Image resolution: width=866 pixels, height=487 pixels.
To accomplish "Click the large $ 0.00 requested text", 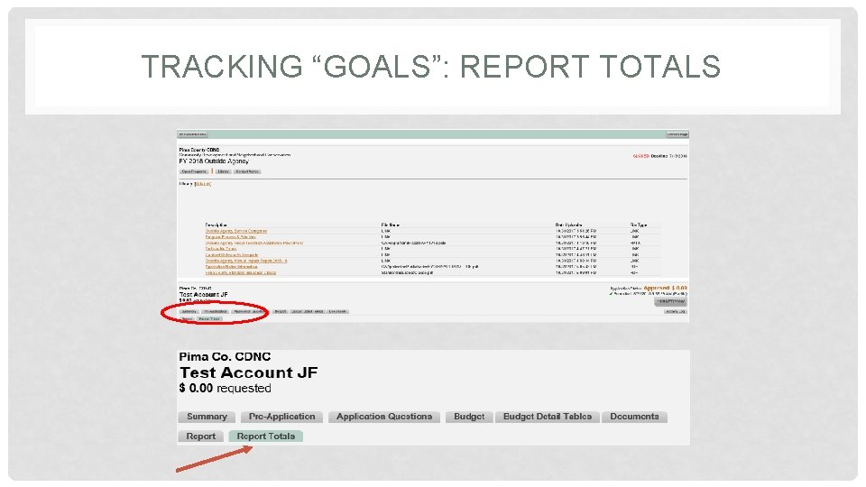I will (x=225, y=388).
